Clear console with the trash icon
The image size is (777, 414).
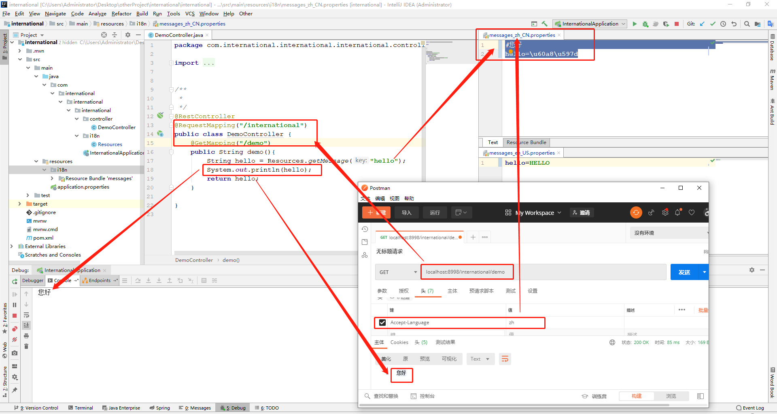coord(26,346)
